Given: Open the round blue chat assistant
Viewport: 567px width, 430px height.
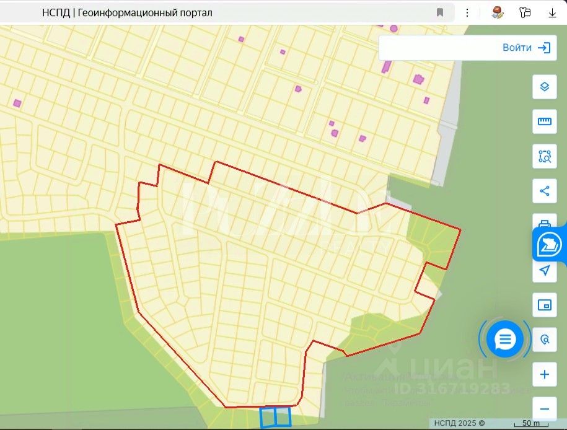Looking at the screenshot, I should tap(505, 339).
